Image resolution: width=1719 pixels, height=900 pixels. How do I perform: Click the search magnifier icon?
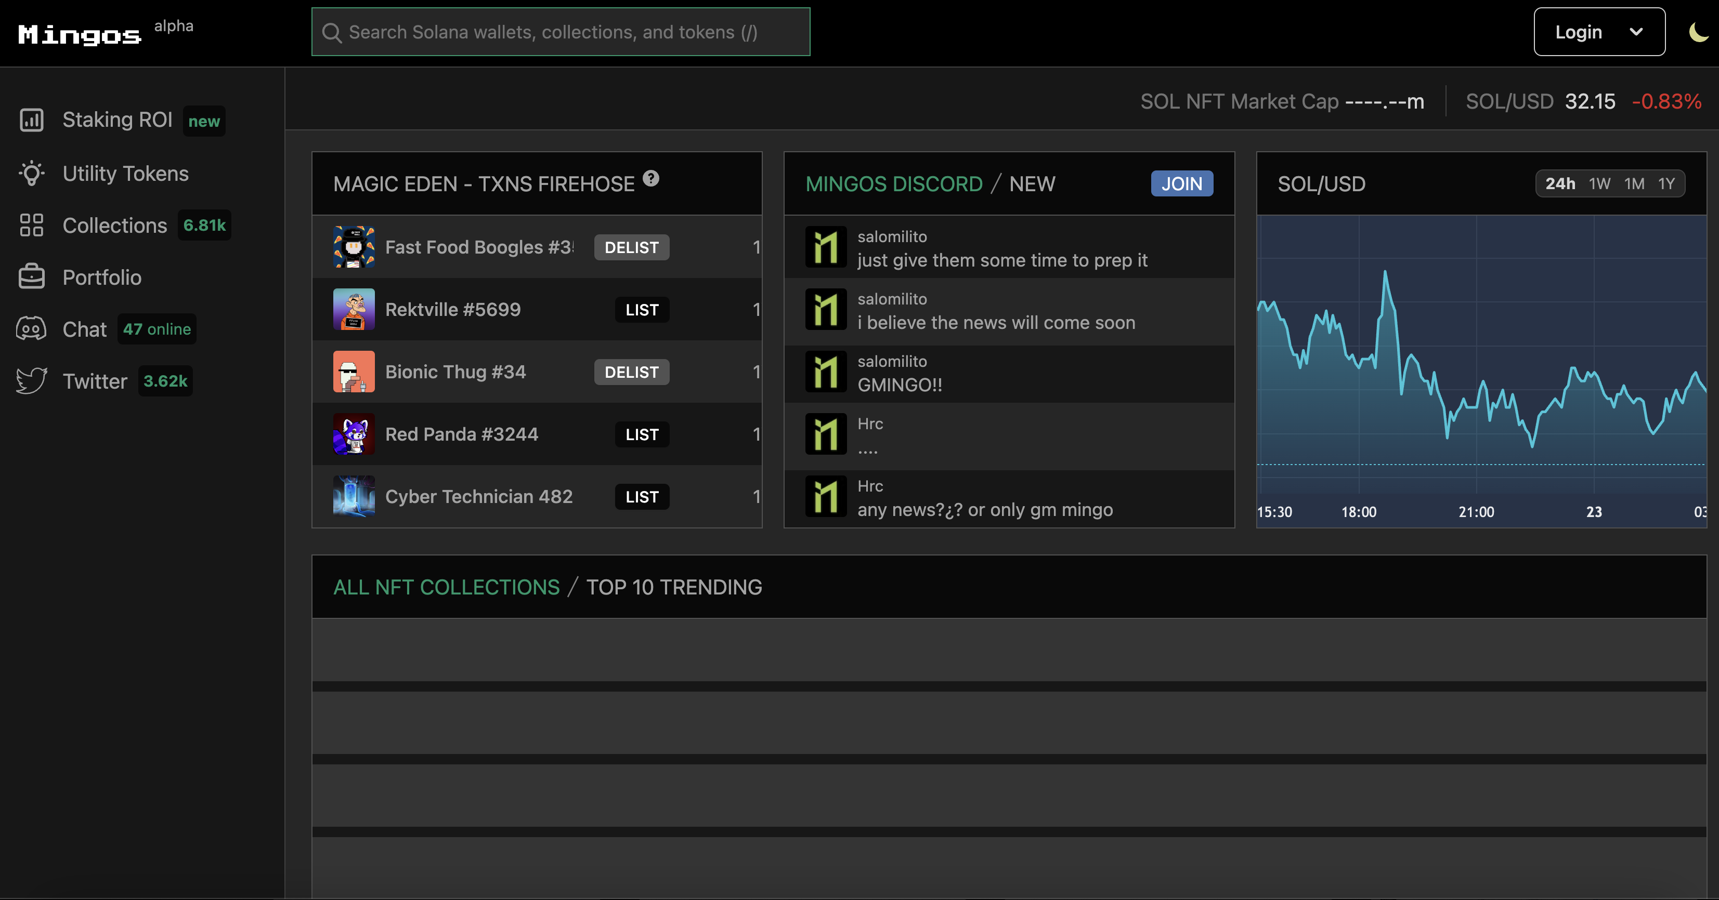tap(332, 33)
